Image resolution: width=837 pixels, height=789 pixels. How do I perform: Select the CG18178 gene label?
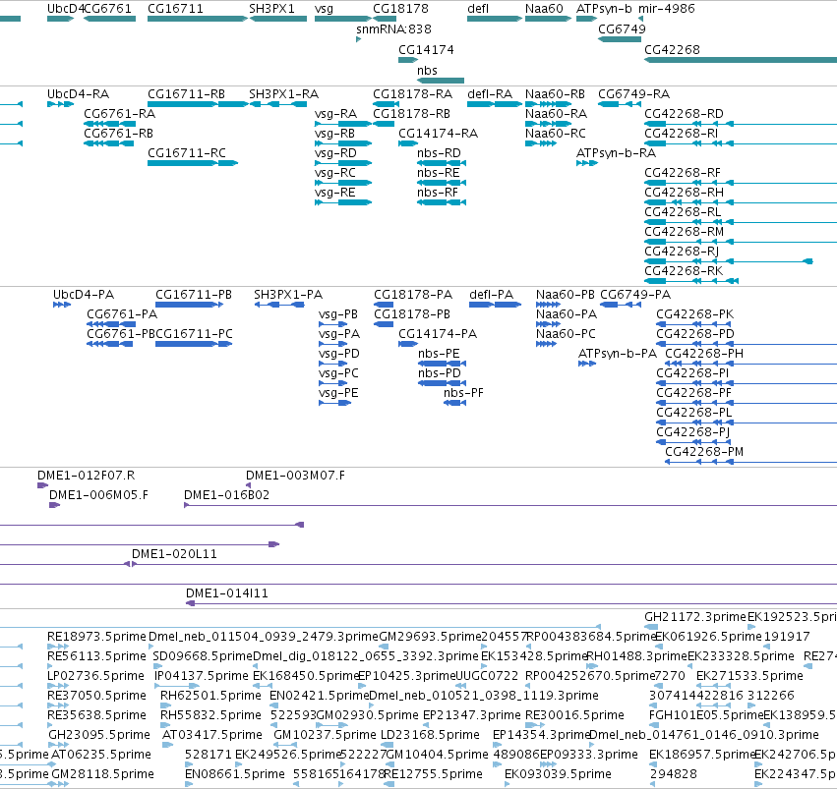pos(400,9)
